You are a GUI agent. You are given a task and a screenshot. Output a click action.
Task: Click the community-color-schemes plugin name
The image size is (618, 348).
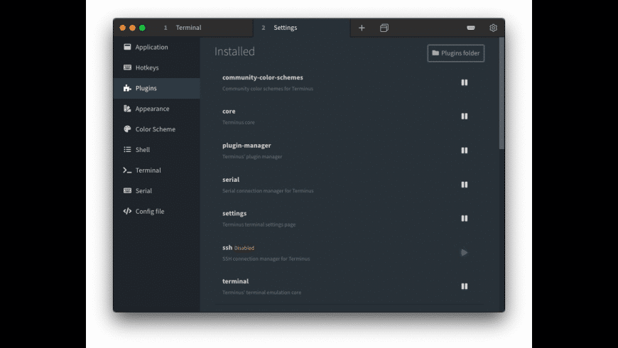[263, 77]
